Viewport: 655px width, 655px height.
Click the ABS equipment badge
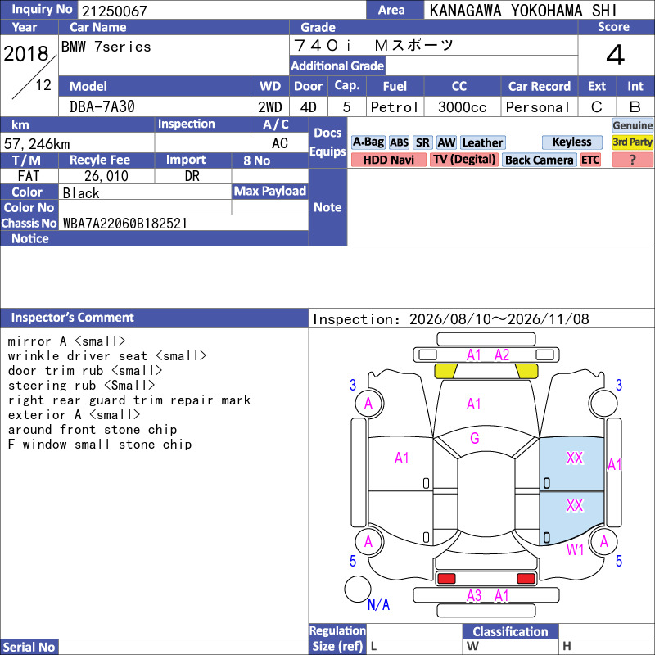399,142
